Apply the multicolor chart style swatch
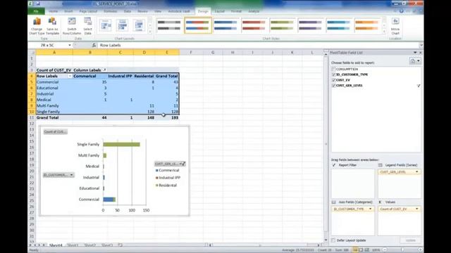The height and width of the screenshot is (253, 451). coord(197,25)
